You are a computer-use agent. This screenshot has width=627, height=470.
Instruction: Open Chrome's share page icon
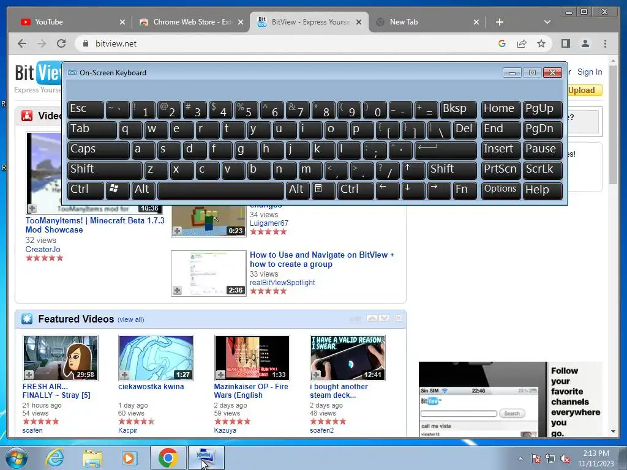tap(522, 43)
